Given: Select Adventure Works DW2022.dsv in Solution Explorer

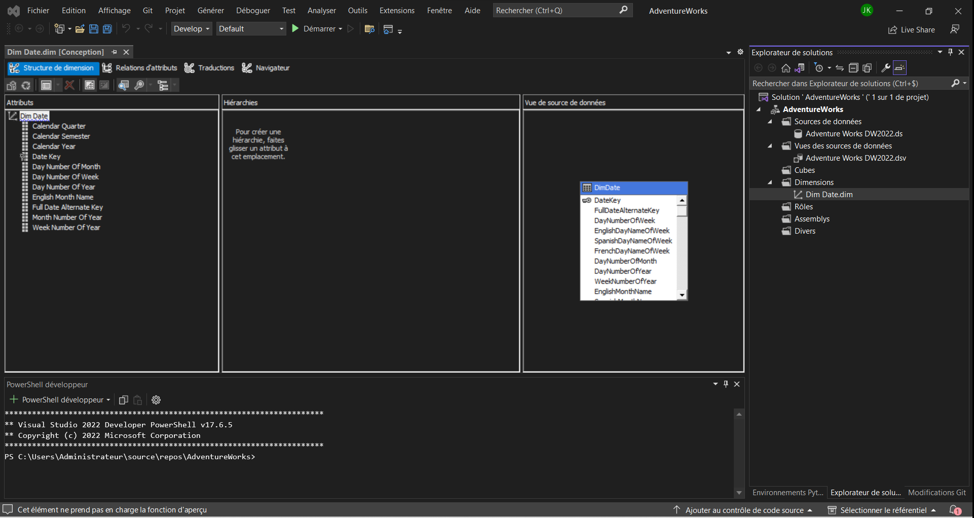Looking at the screenshot, I should click(x=856, y=158).
